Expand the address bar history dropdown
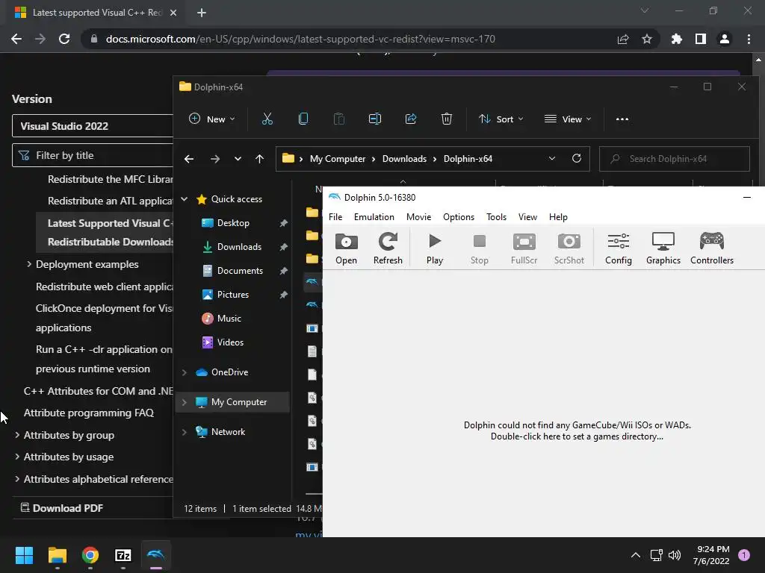 [x=552, y=159]
